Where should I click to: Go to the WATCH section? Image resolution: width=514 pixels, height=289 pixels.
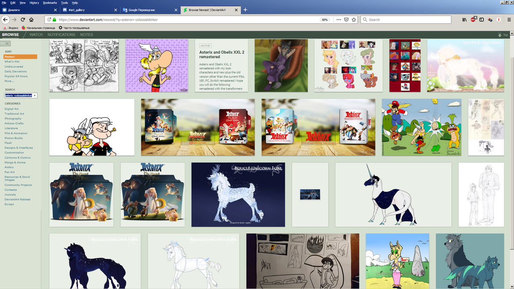(36, 35)
